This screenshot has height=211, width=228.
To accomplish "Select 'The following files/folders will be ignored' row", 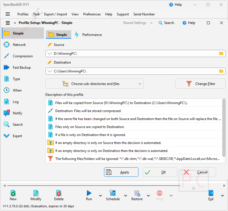I will [x=134, y=159].
